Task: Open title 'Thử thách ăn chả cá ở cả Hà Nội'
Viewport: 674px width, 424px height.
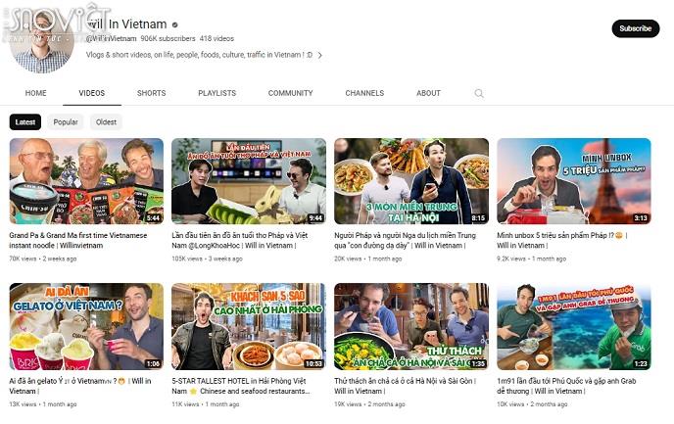Action: pos(405,386)
